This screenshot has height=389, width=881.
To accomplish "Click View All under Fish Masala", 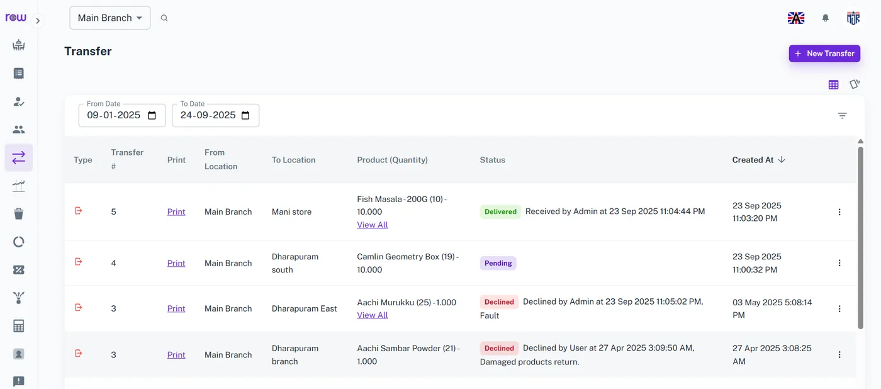I will (x=373, y=225).
